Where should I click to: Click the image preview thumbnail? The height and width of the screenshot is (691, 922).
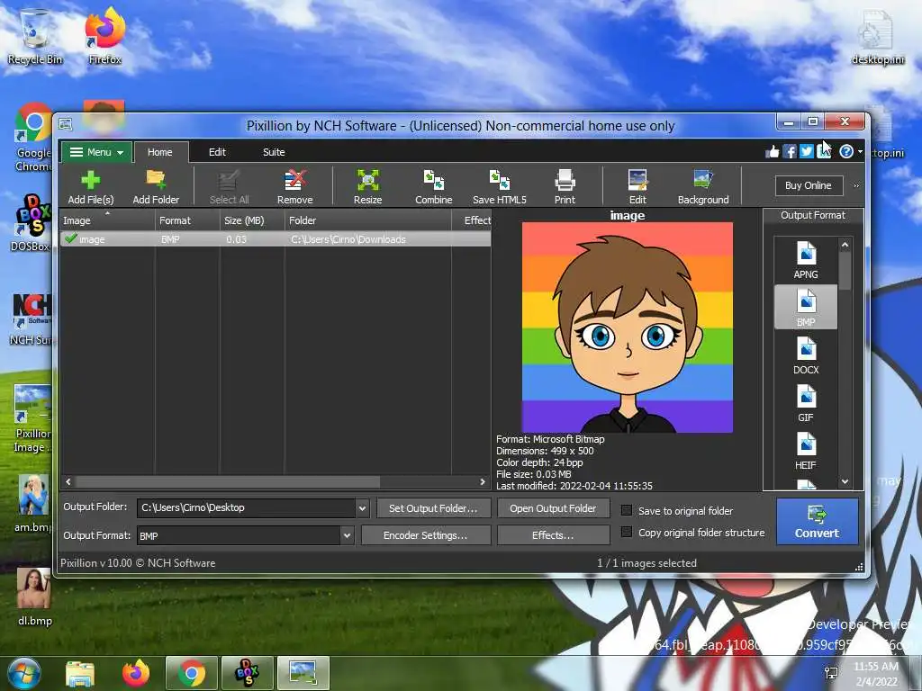point(628,328)
